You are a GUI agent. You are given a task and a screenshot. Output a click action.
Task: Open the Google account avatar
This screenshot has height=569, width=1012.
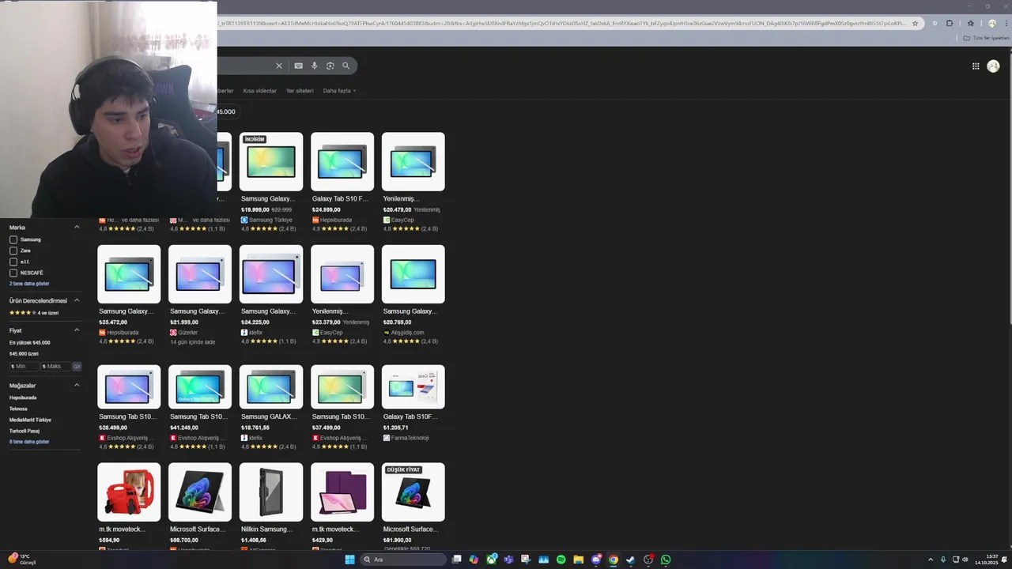coord(993,66)
